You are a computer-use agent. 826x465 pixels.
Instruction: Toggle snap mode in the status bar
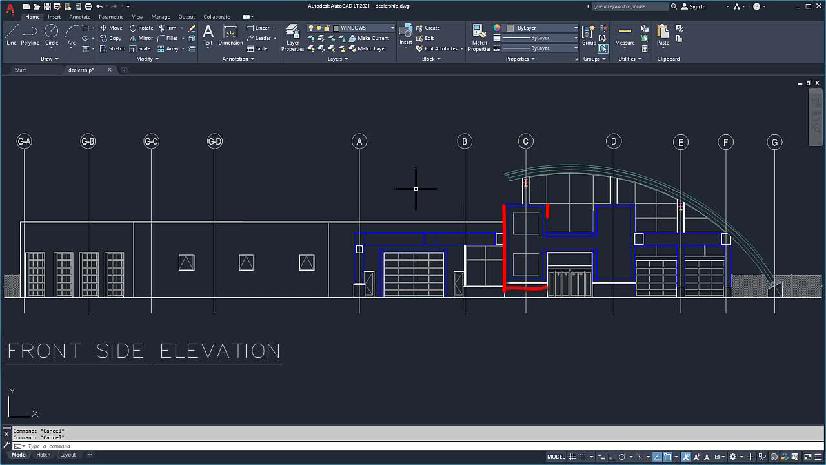tap(583, 457)
